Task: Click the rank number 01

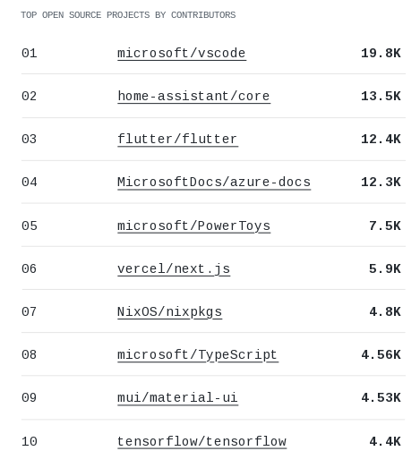Action: (30, 54)
